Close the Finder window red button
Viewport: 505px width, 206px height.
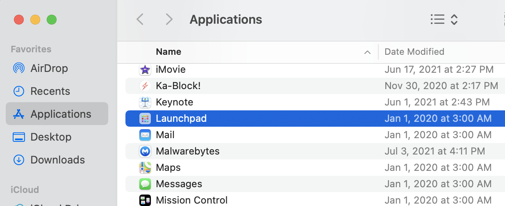tap(18, 19)
